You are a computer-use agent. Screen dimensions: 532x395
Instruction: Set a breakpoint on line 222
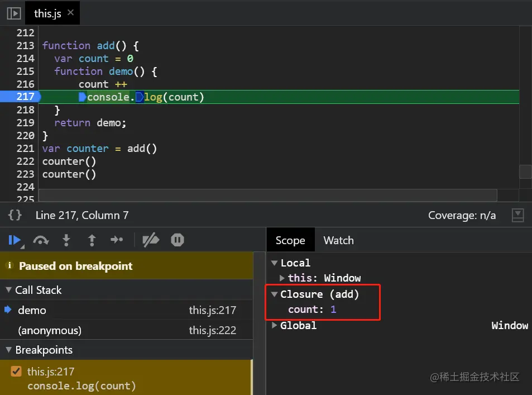pos(25,161)
